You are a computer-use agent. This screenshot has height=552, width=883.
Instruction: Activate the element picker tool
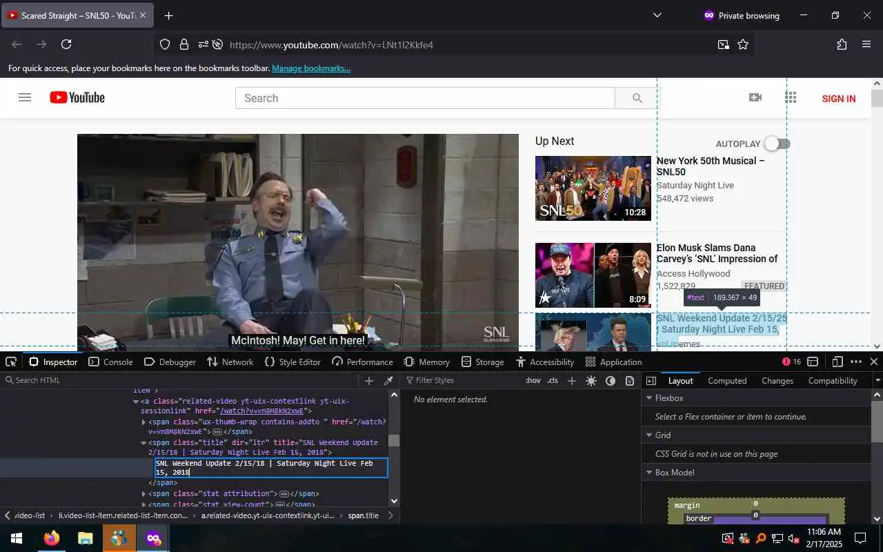coord(11,362)
